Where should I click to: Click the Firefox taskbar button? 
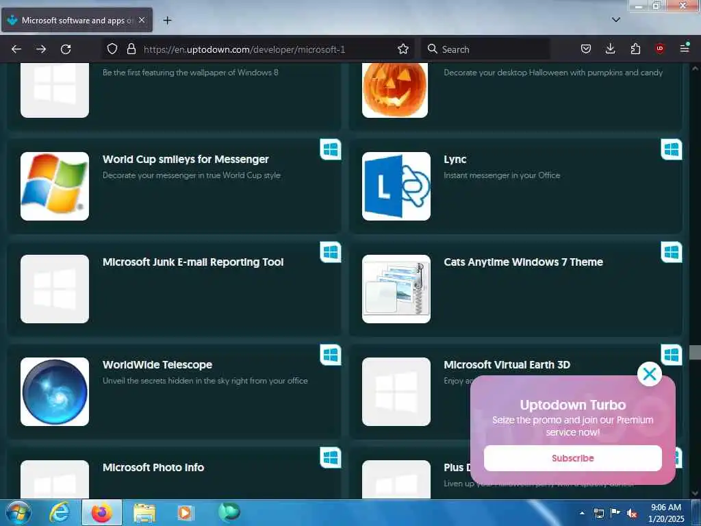pos(102,512)
